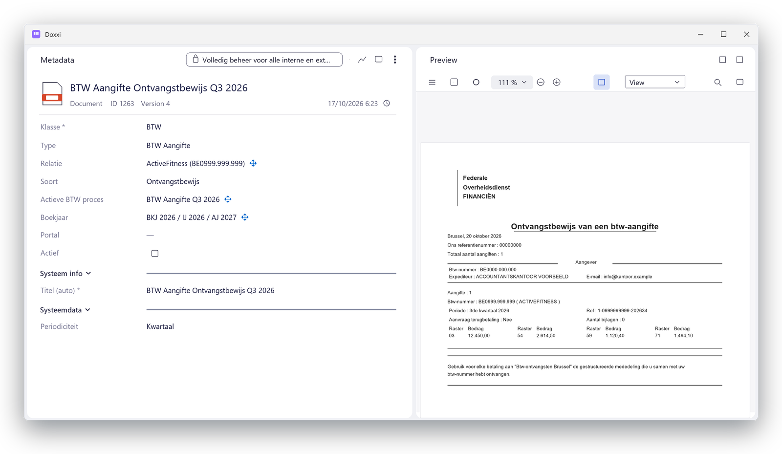This screenshot has height=454, width=782.
Task: Click the Soort value Ontvangstbewijs
Action: pyautogui.click(x=173, y=181)
